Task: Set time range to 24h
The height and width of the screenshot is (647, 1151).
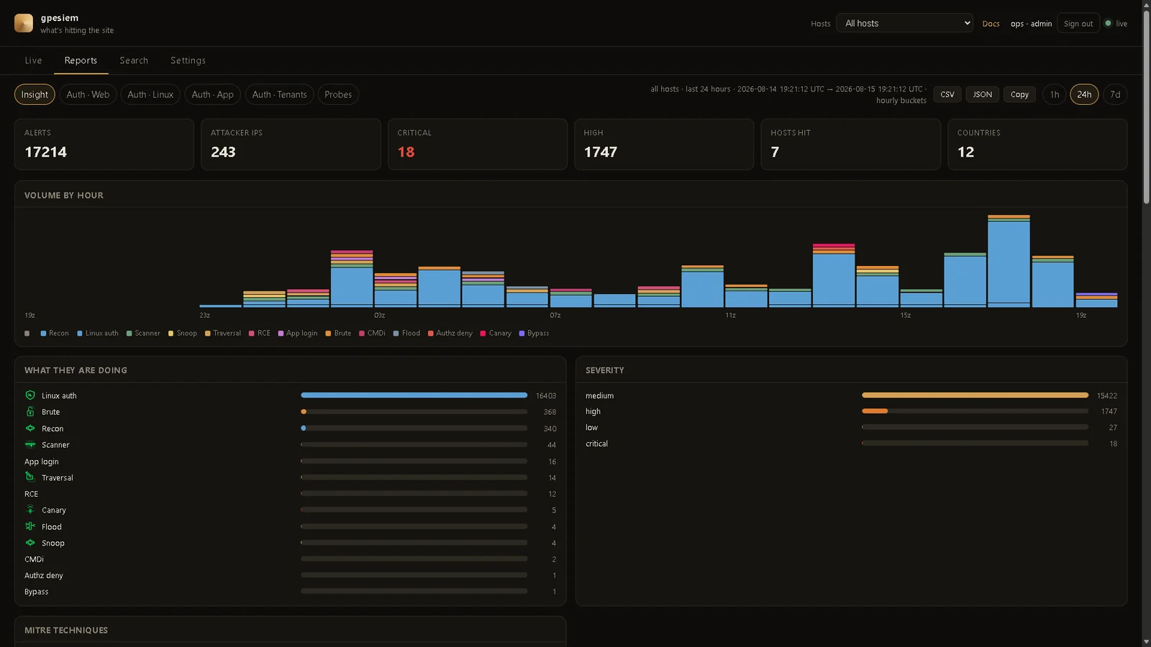Action: coord(1084,94)
